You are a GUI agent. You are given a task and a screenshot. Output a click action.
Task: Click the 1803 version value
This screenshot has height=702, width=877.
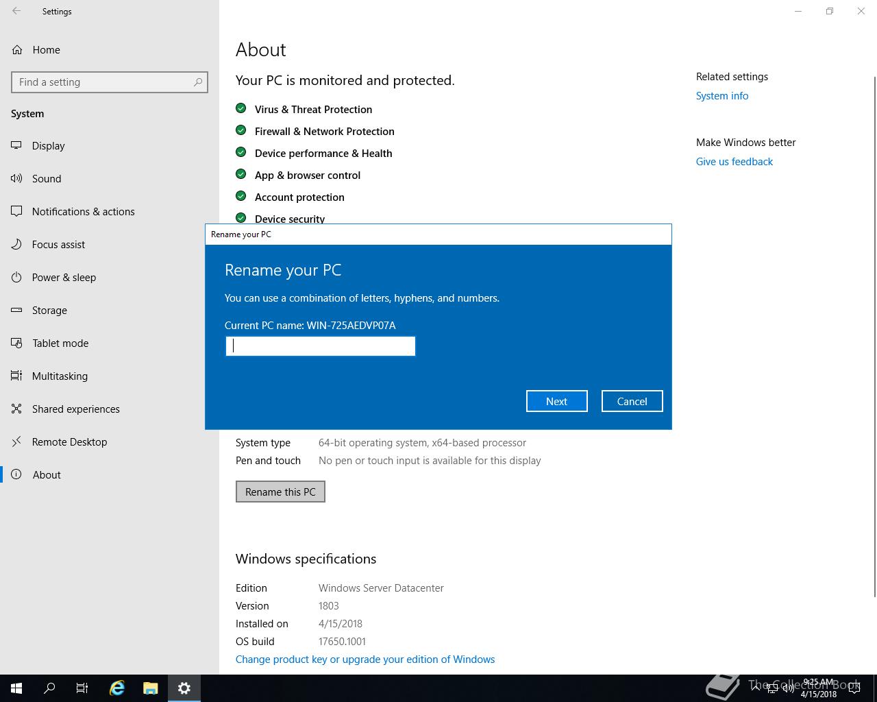pos(329,606)
